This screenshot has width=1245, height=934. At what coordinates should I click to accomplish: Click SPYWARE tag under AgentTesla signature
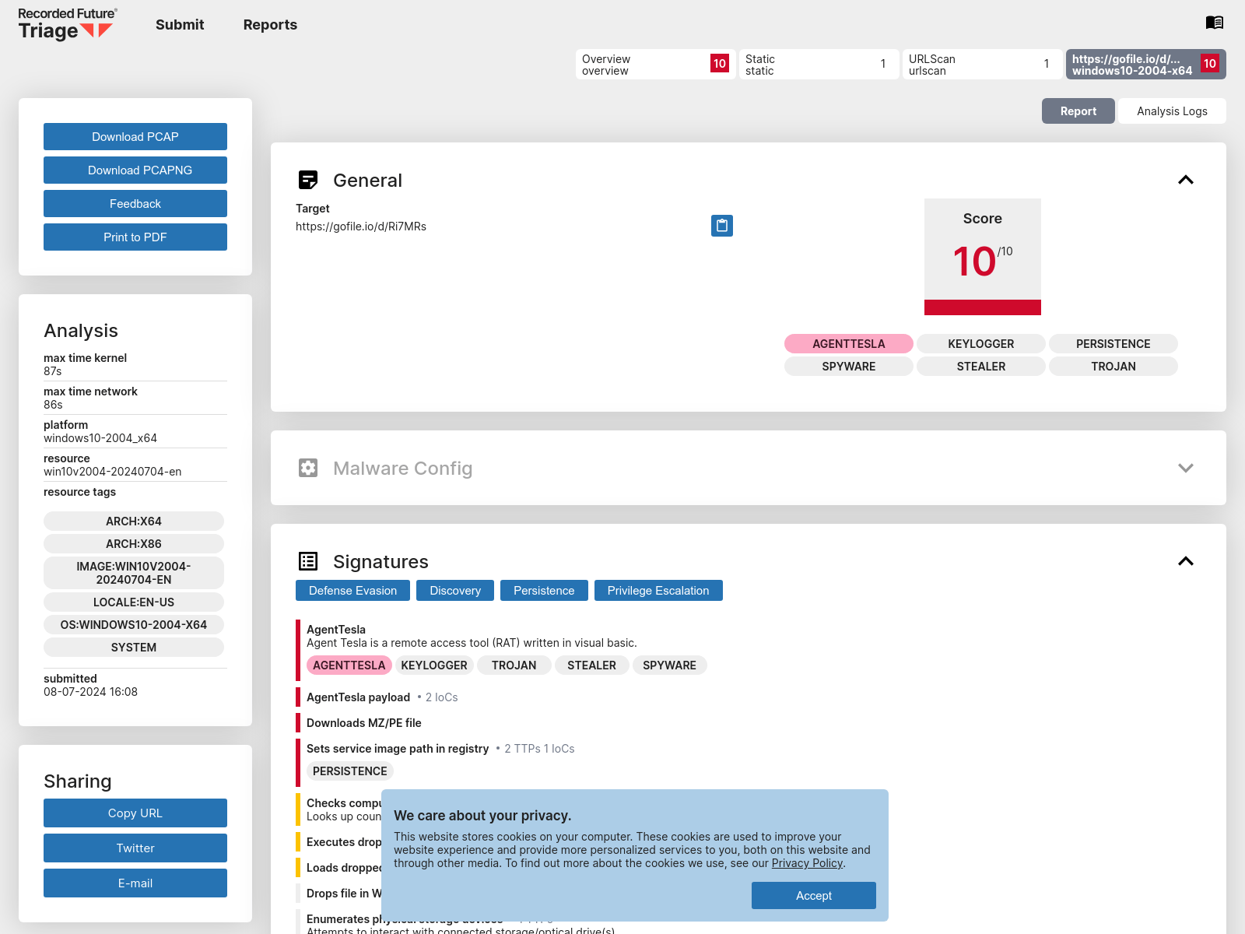coord(670,665)
